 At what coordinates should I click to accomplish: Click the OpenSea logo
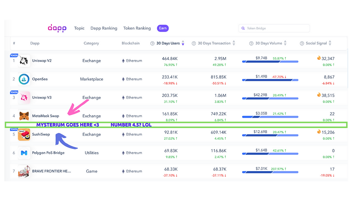(24, 79)
